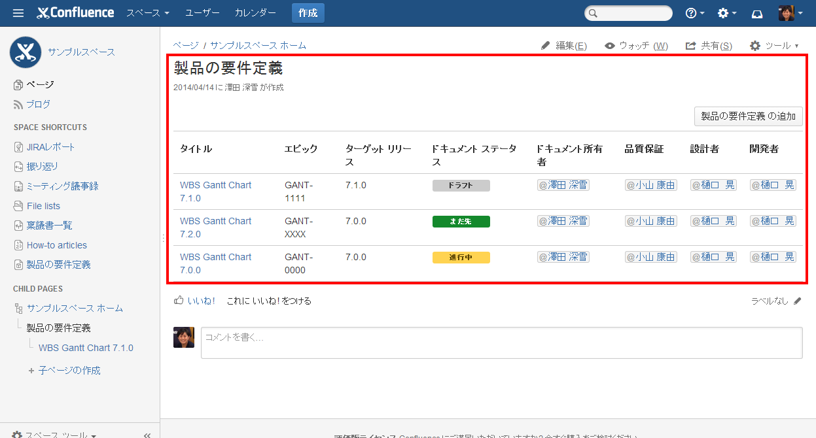Click the sidebar resize handle dots
Viewport: 816px width, 438px height.
point(163,239)
